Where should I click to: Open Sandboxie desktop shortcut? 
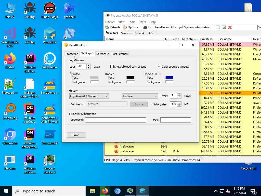tap(50, 86)
